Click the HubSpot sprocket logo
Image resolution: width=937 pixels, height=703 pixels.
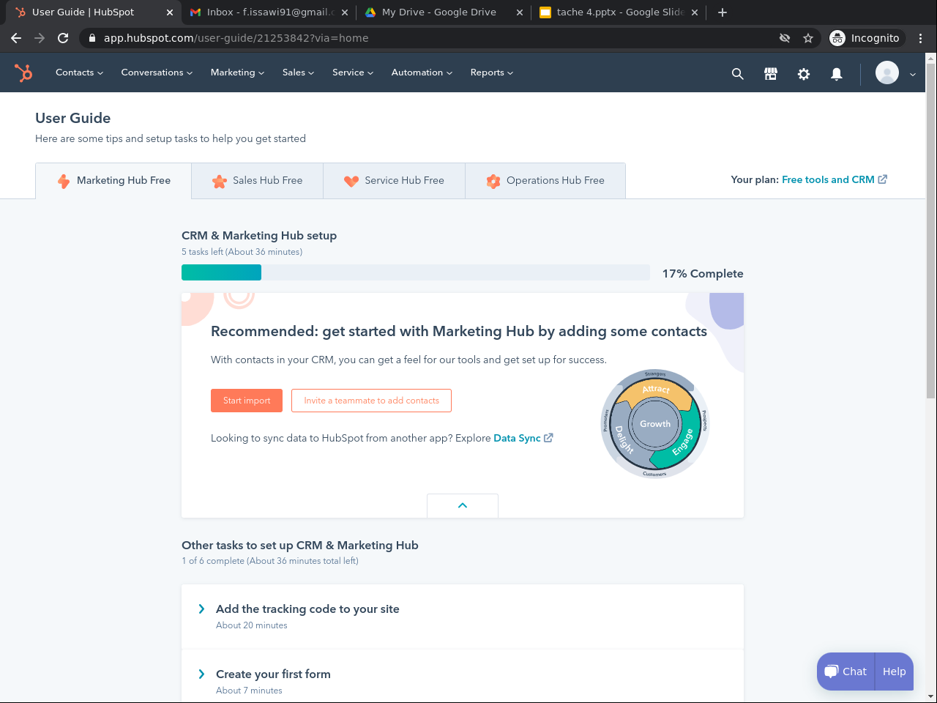(x=23, y=72)
